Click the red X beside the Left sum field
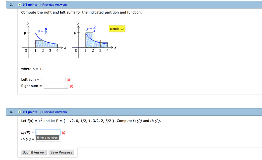This screenshot has width=262, height=160. pos(69,79)
